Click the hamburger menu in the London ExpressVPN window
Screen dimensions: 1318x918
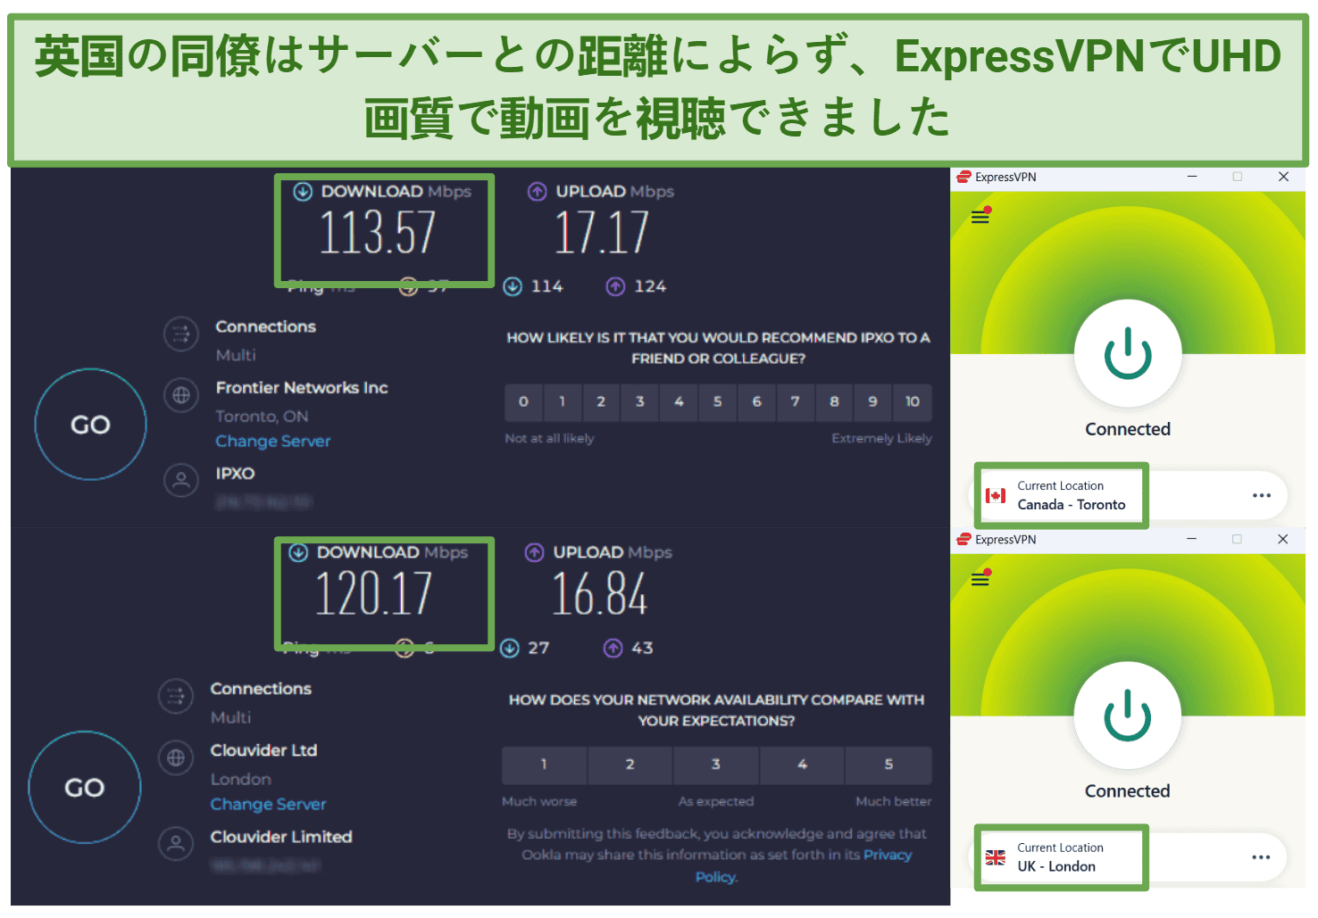click(x=980, y=580)
